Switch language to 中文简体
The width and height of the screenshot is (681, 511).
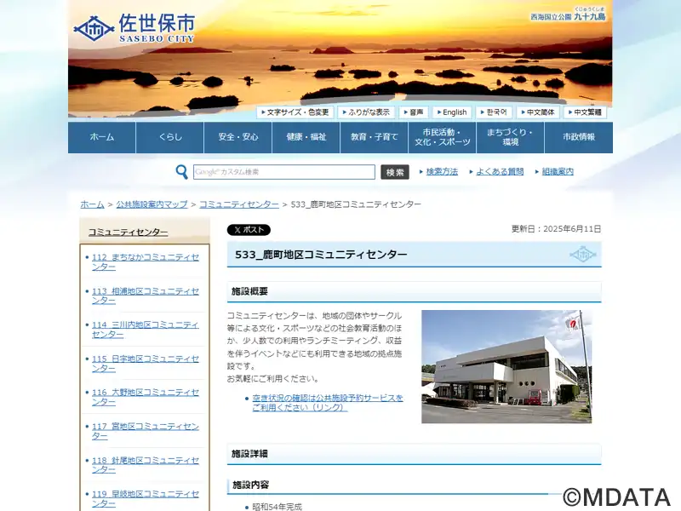tap(538, 112)
